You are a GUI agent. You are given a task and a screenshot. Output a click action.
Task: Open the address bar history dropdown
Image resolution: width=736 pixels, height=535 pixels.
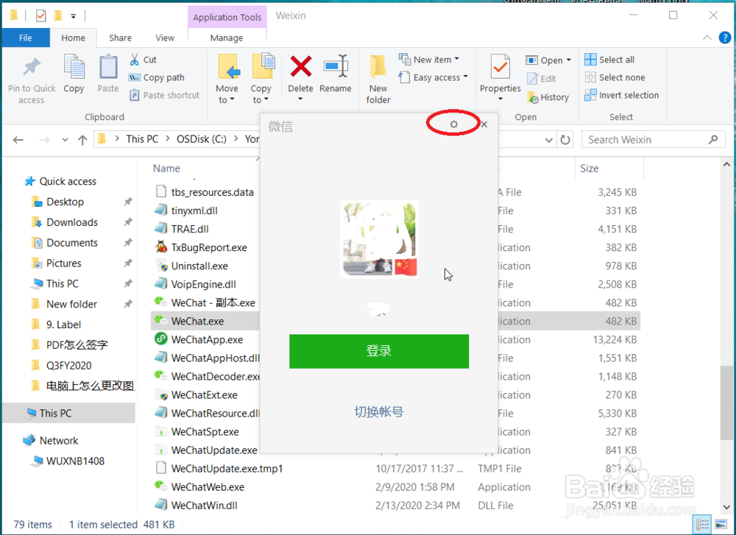(549, 140)
